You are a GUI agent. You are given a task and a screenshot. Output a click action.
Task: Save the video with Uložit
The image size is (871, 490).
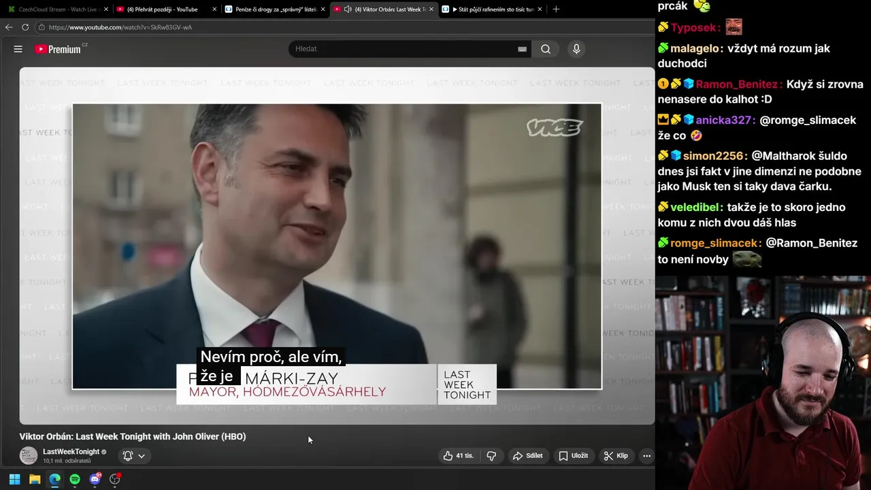pyautogui.click(x=573, y=456)
